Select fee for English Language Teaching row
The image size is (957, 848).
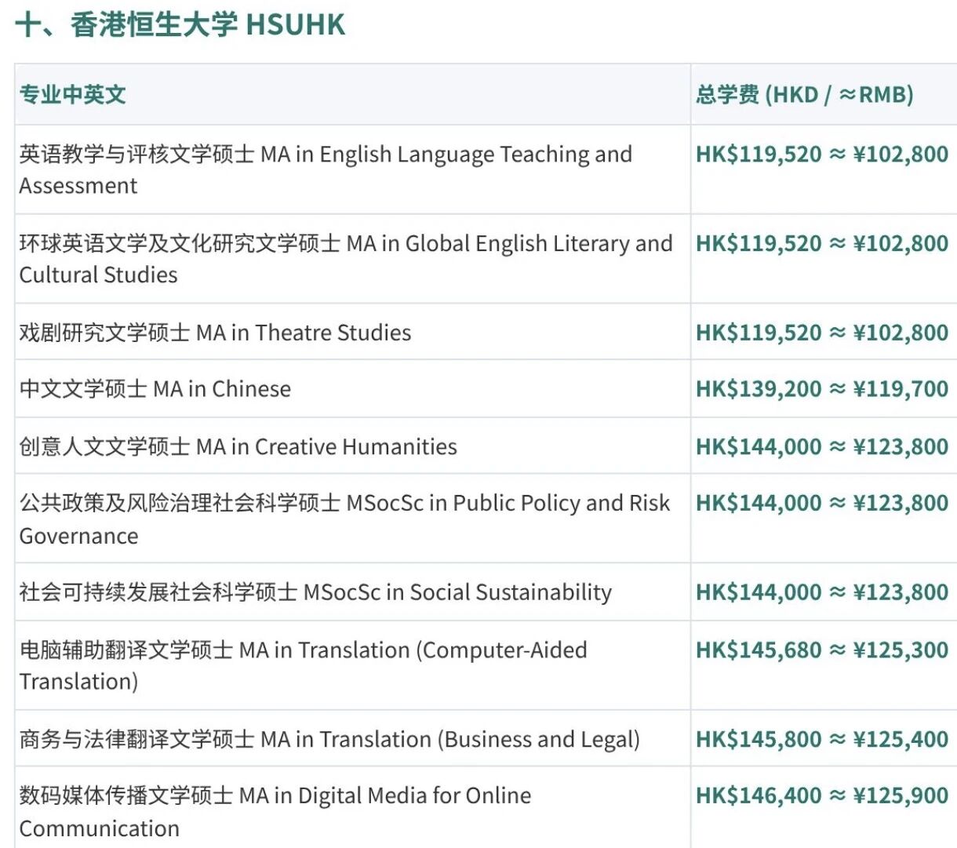[x=822, y=154]
